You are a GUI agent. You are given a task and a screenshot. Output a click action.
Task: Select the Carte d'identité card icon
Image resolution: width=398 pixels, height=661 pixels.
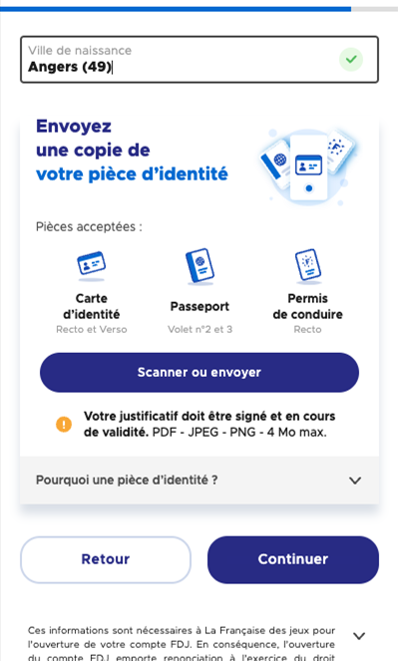pos(91,265)
